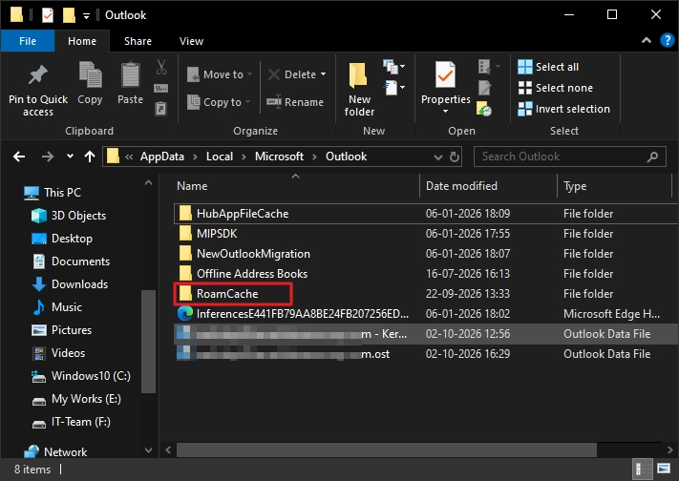The image size is (679, 481).
Task: Open Recent locations dropdown arrow
Action: (x=70, y=157)
